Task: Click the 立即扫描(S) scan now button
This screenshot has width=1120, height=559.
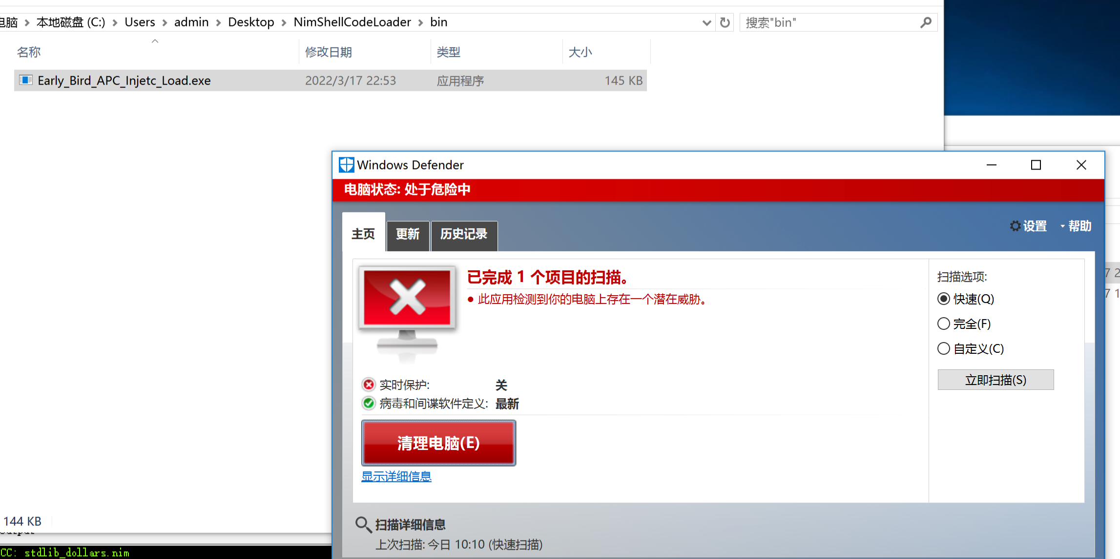Action: click(x=996, y=380)
